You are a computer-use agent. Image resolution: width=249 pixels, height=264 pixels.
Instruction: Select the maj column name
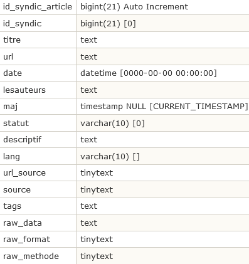click(10, 107)
